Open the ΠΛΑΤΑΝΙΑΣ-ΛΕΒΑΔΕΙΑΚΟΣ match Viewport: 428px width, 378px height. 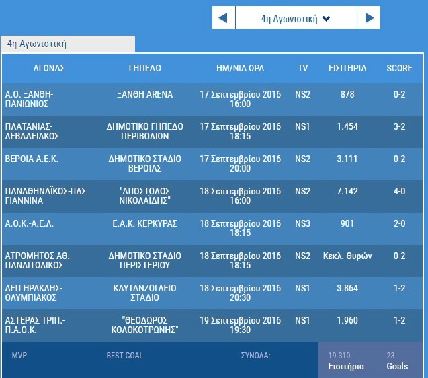point(32,131)
